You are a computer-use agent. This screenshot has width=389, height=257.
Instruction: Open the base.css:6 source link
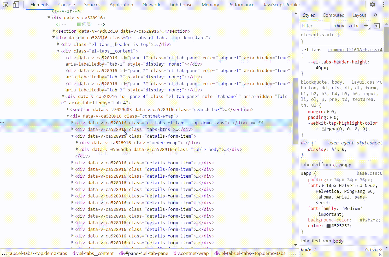(x=369, y=173)
